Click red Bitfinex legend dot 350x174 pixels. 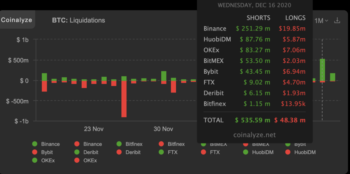click(162, 144)
